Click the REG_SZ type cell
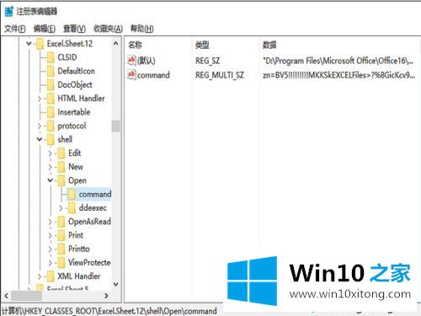 (x=208, y=61)
